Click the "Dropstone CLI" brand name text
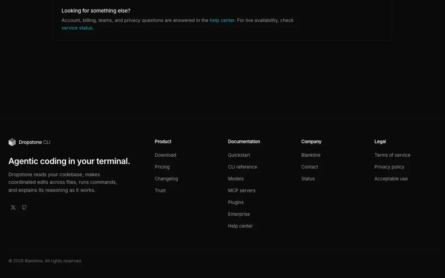445x278 pixels. [x=34, y=142]
